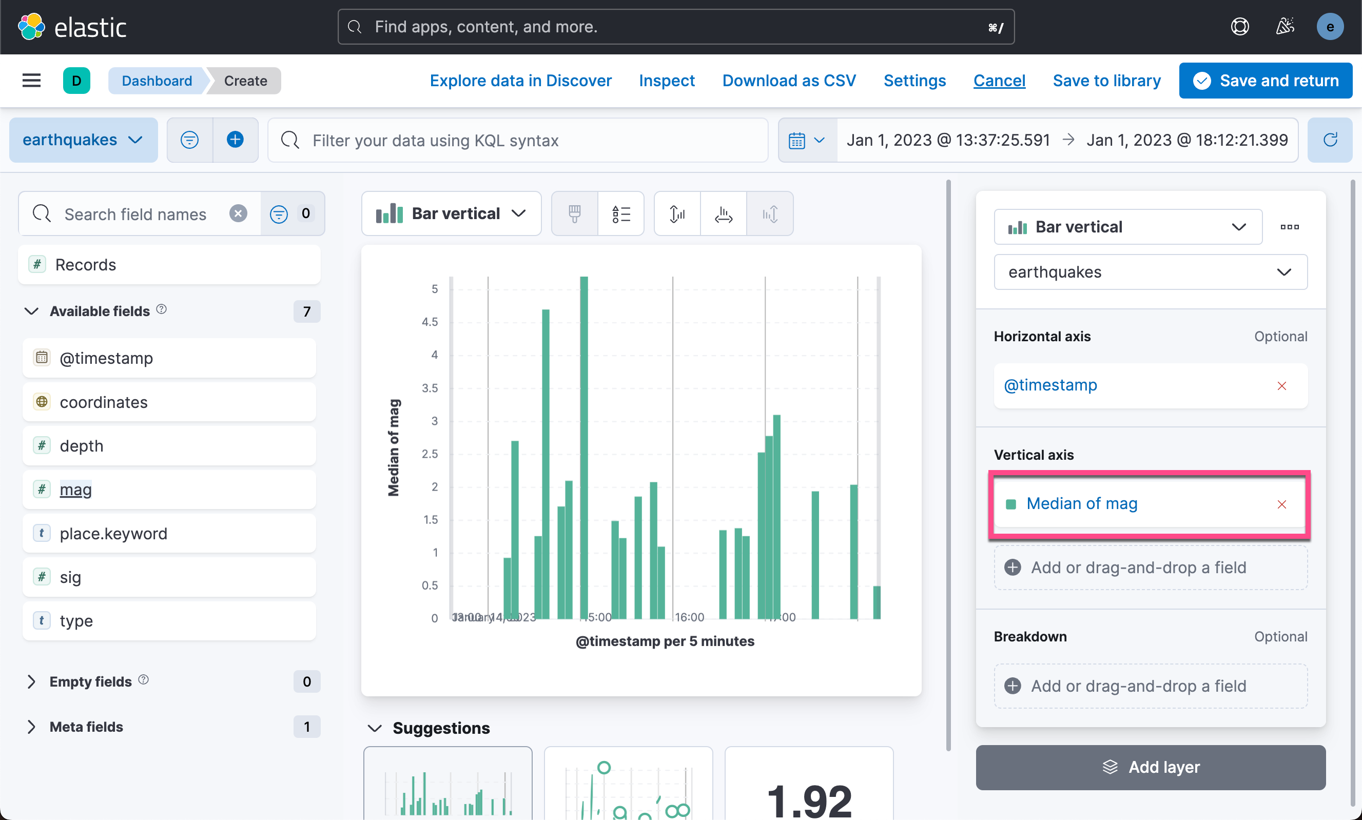Open Bottom axis settings icon
Image resolution: width=1362 pixels, height=820 pixels.
[x=723, y=214]
